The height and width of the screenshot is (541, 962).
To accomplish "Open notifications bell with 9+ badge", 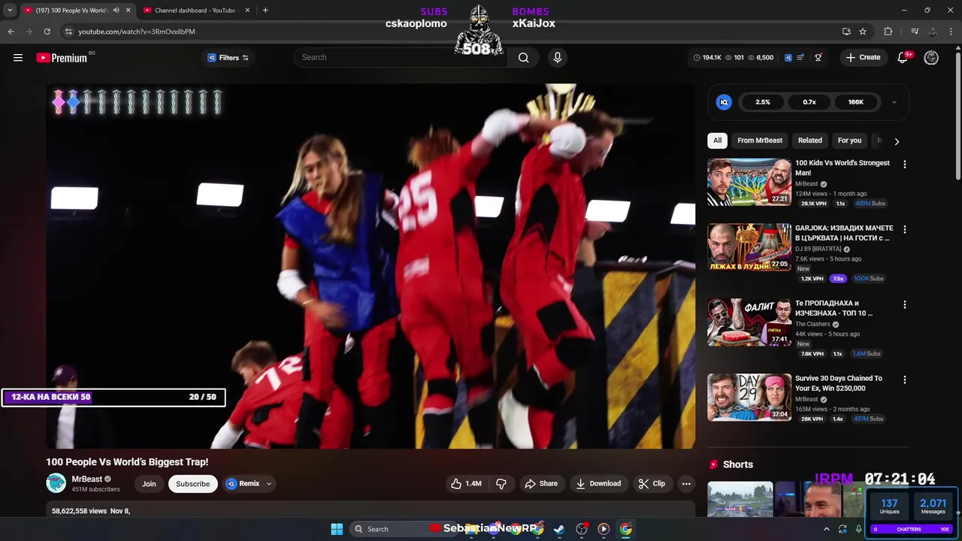I will 903,58.
